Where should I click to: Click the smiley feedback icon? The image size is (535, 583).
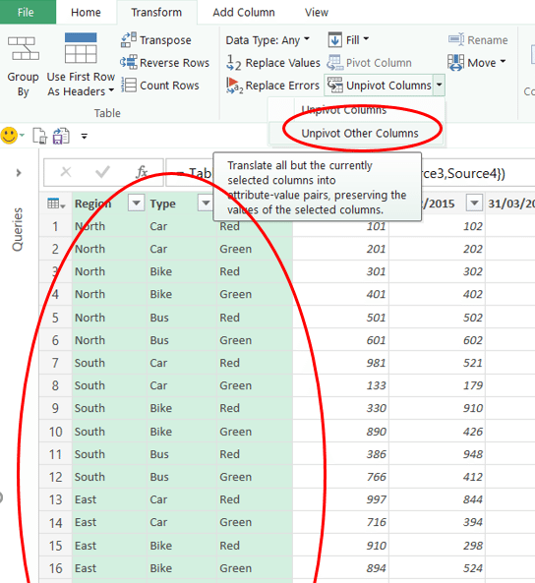(x=9, y=136)
